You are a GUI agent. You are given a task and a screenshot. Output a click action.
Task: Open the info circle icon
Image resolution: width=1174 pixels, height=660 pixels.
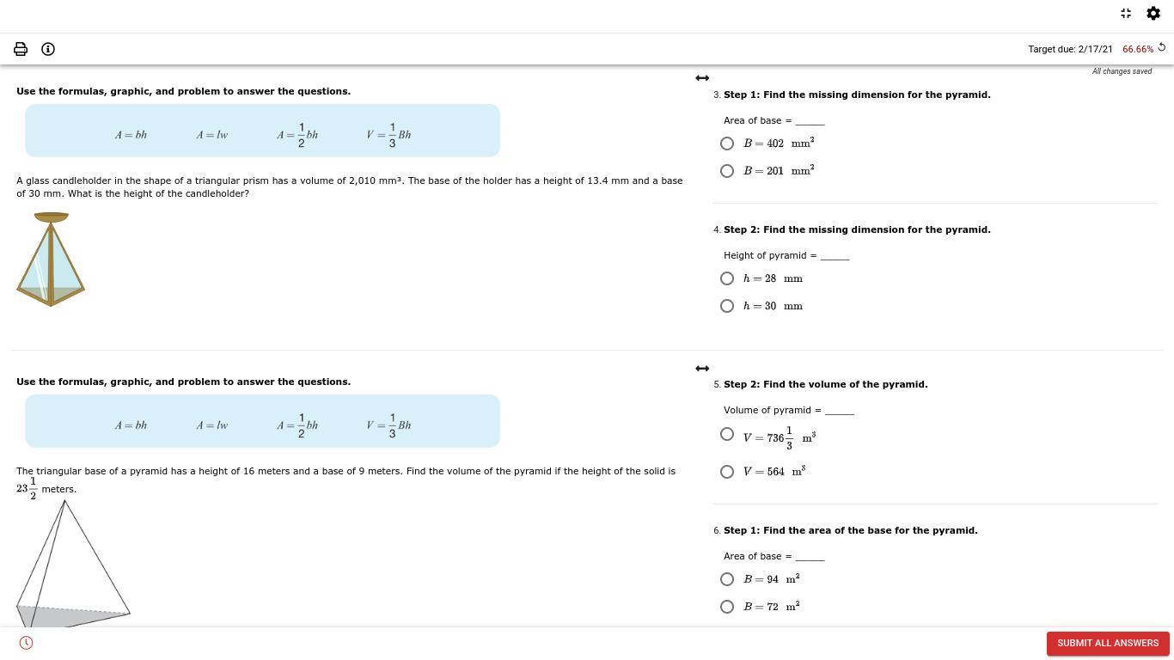tap(48, 49)
